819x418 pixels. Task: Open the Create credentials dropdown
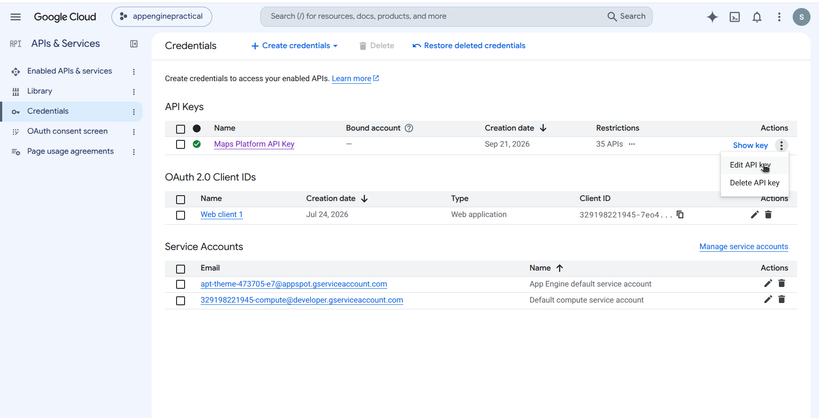click(x=295, y=46)
